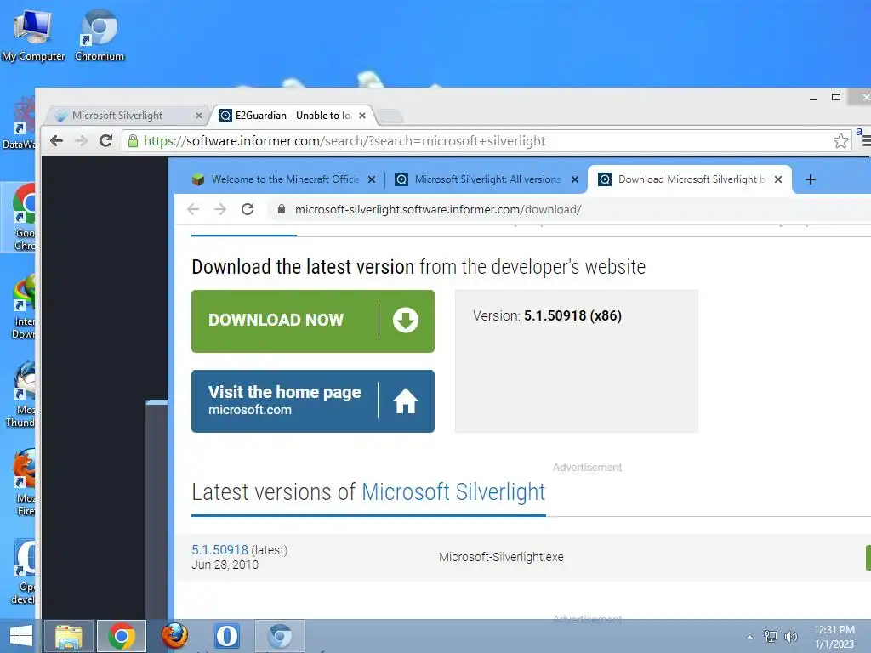This screenshot has width=871, height=653.
Task: Open a new tab with the plus button
Action: pos(811,179)
